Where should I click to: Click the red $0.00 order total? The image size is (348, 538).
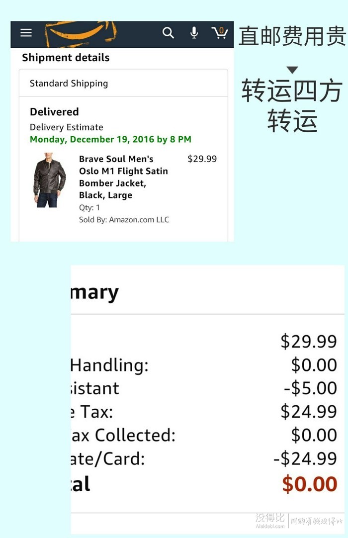310,484
